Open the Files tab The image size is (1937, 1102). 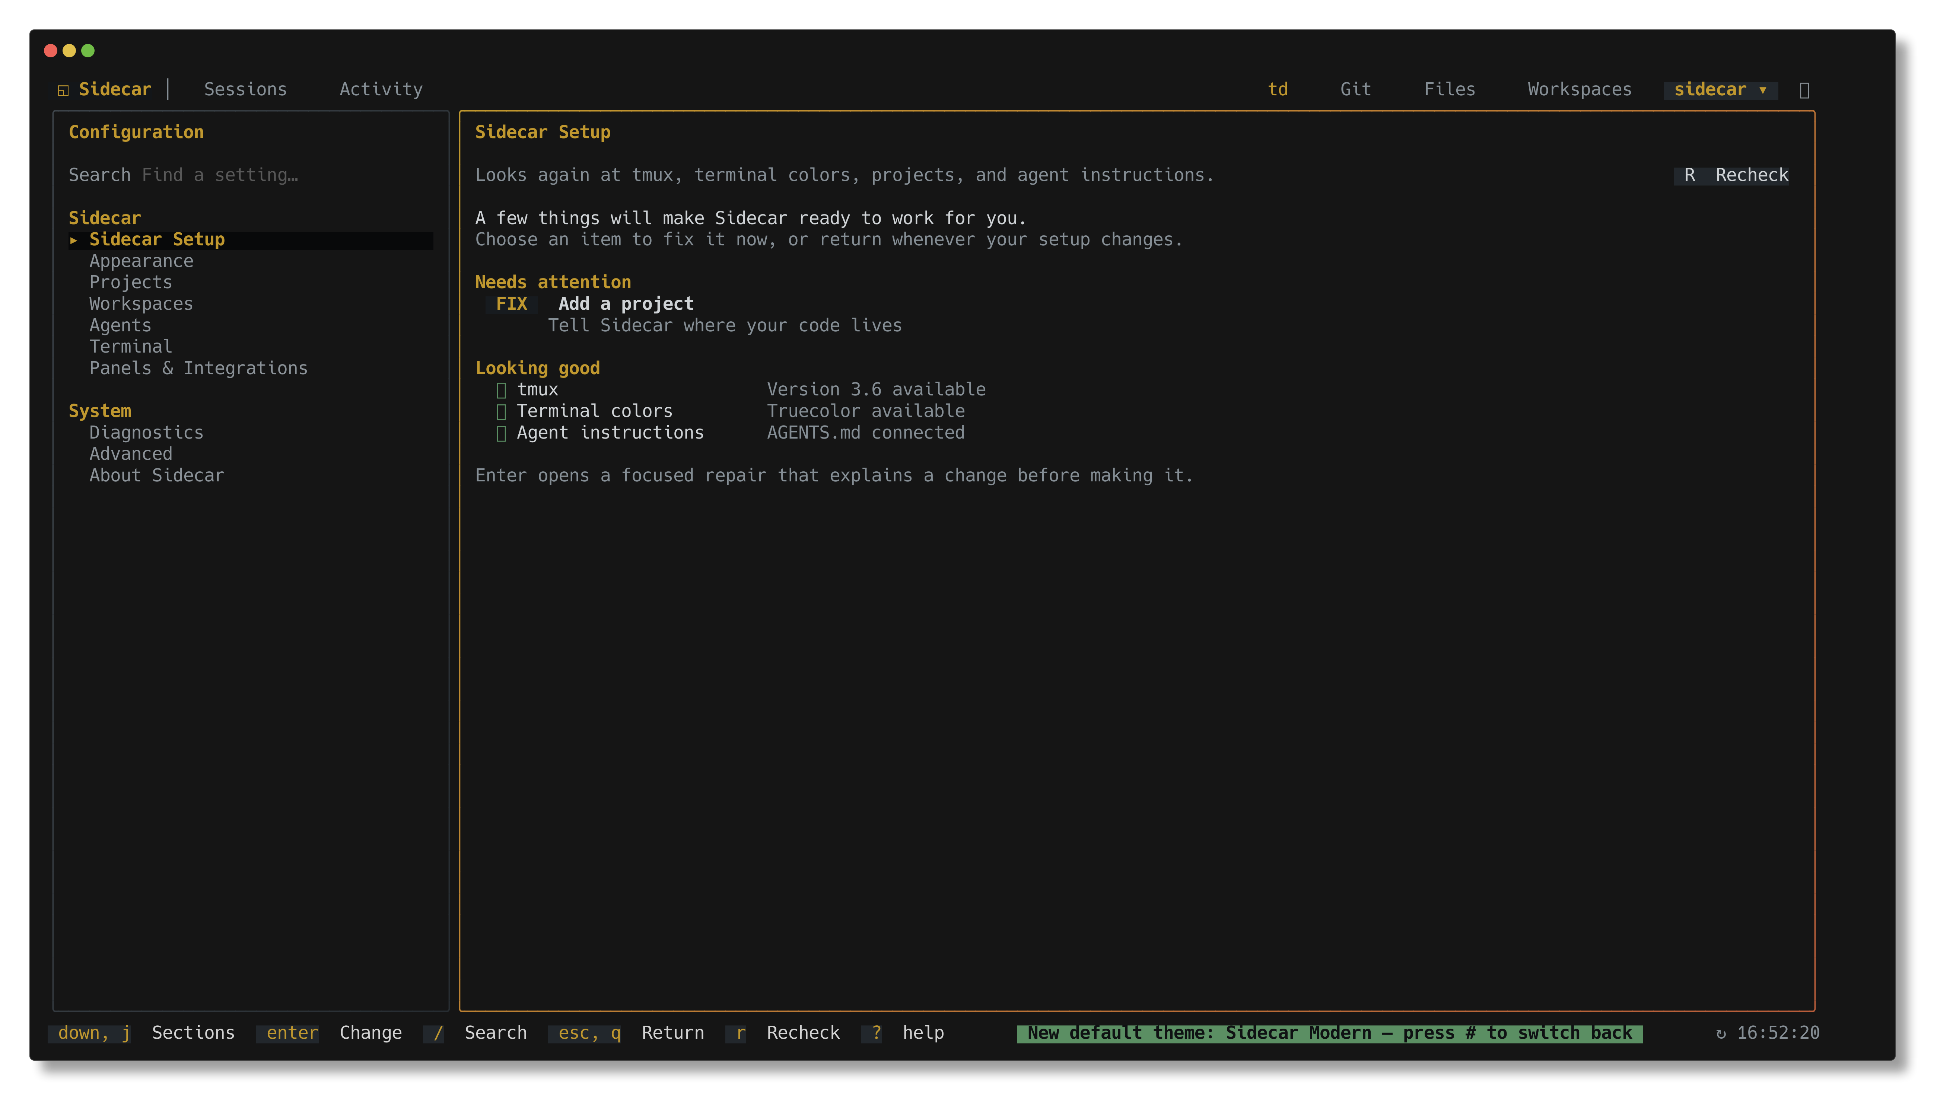tap(1450, 89)
